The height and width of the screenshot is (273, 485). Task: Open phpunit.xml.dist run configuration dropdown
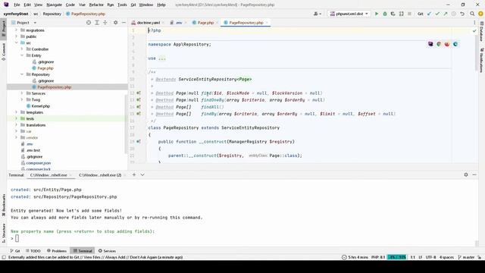click(x=349, y=14)
